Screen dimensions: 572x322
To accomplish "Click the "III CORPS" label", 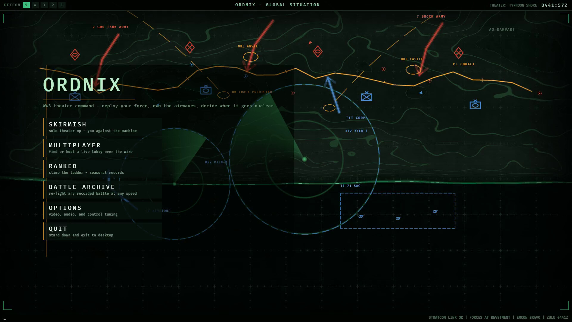I will click(357, 118).
